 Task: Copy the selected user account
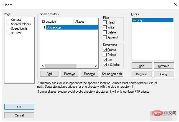164,74
